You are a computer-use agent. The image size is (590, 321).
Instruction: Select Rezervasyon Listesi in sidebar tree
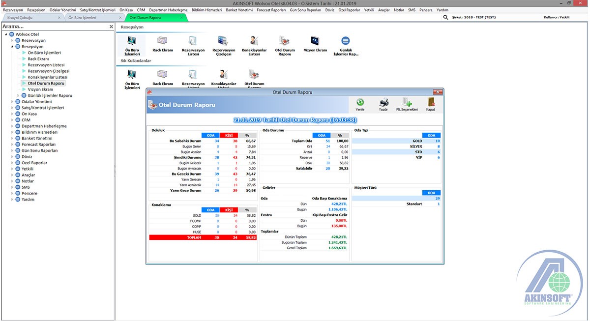(x=46, y=65)
